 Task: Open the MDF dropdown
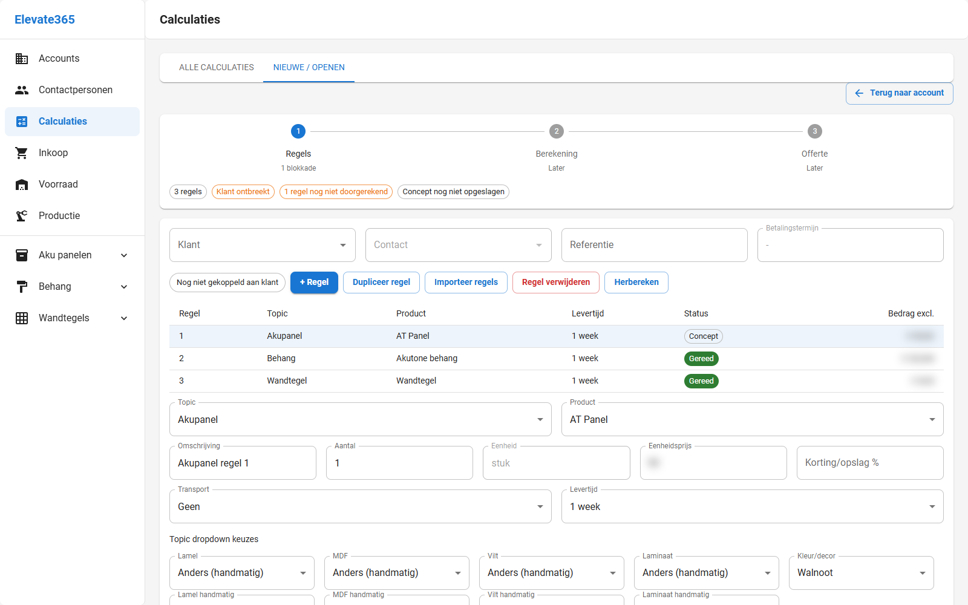[x=397, y=573]
